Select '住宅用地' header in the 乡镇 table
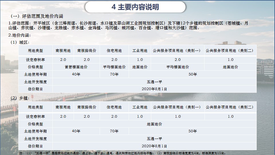This screenshot has width=275, height=155. point(114,107)
